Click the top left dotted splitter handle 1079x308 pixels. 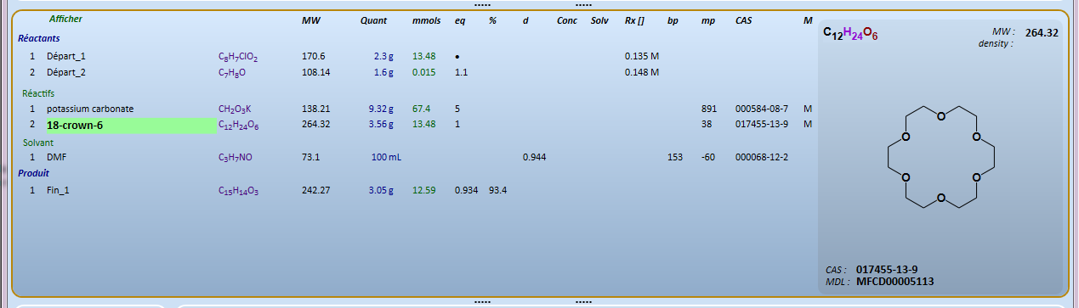(482, 4)
